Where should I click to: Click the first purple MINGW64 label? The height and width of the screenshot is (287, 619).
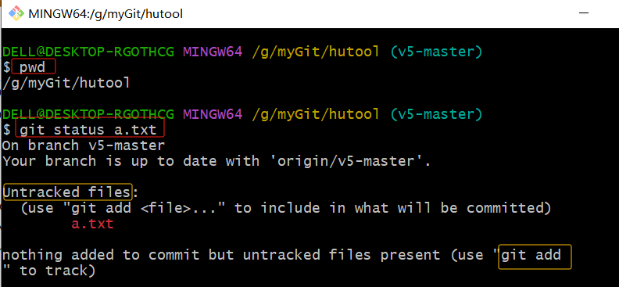tap(213, 52)
